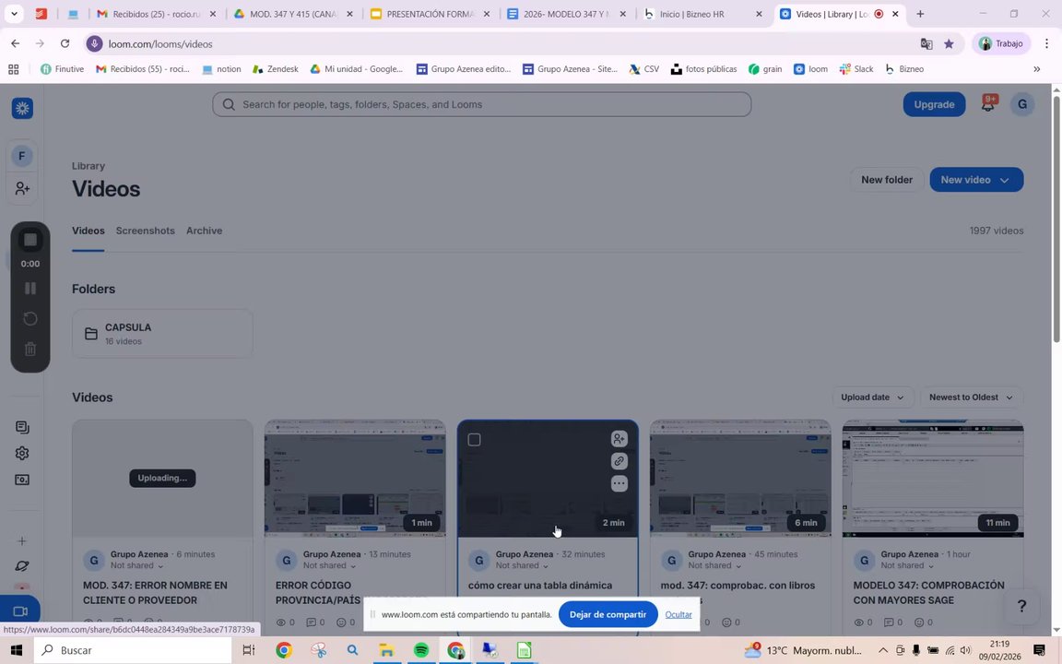Show more bookmarks with the chevron
Screen dimensions: 1062x664
[1036, 69]
